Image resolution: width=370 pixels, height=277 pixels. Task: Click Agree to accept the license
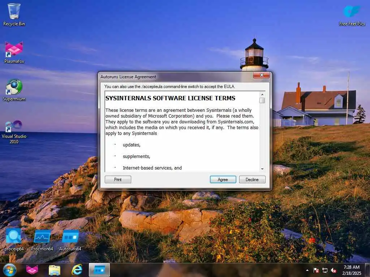pyautogui.click(x=223, y=180)
